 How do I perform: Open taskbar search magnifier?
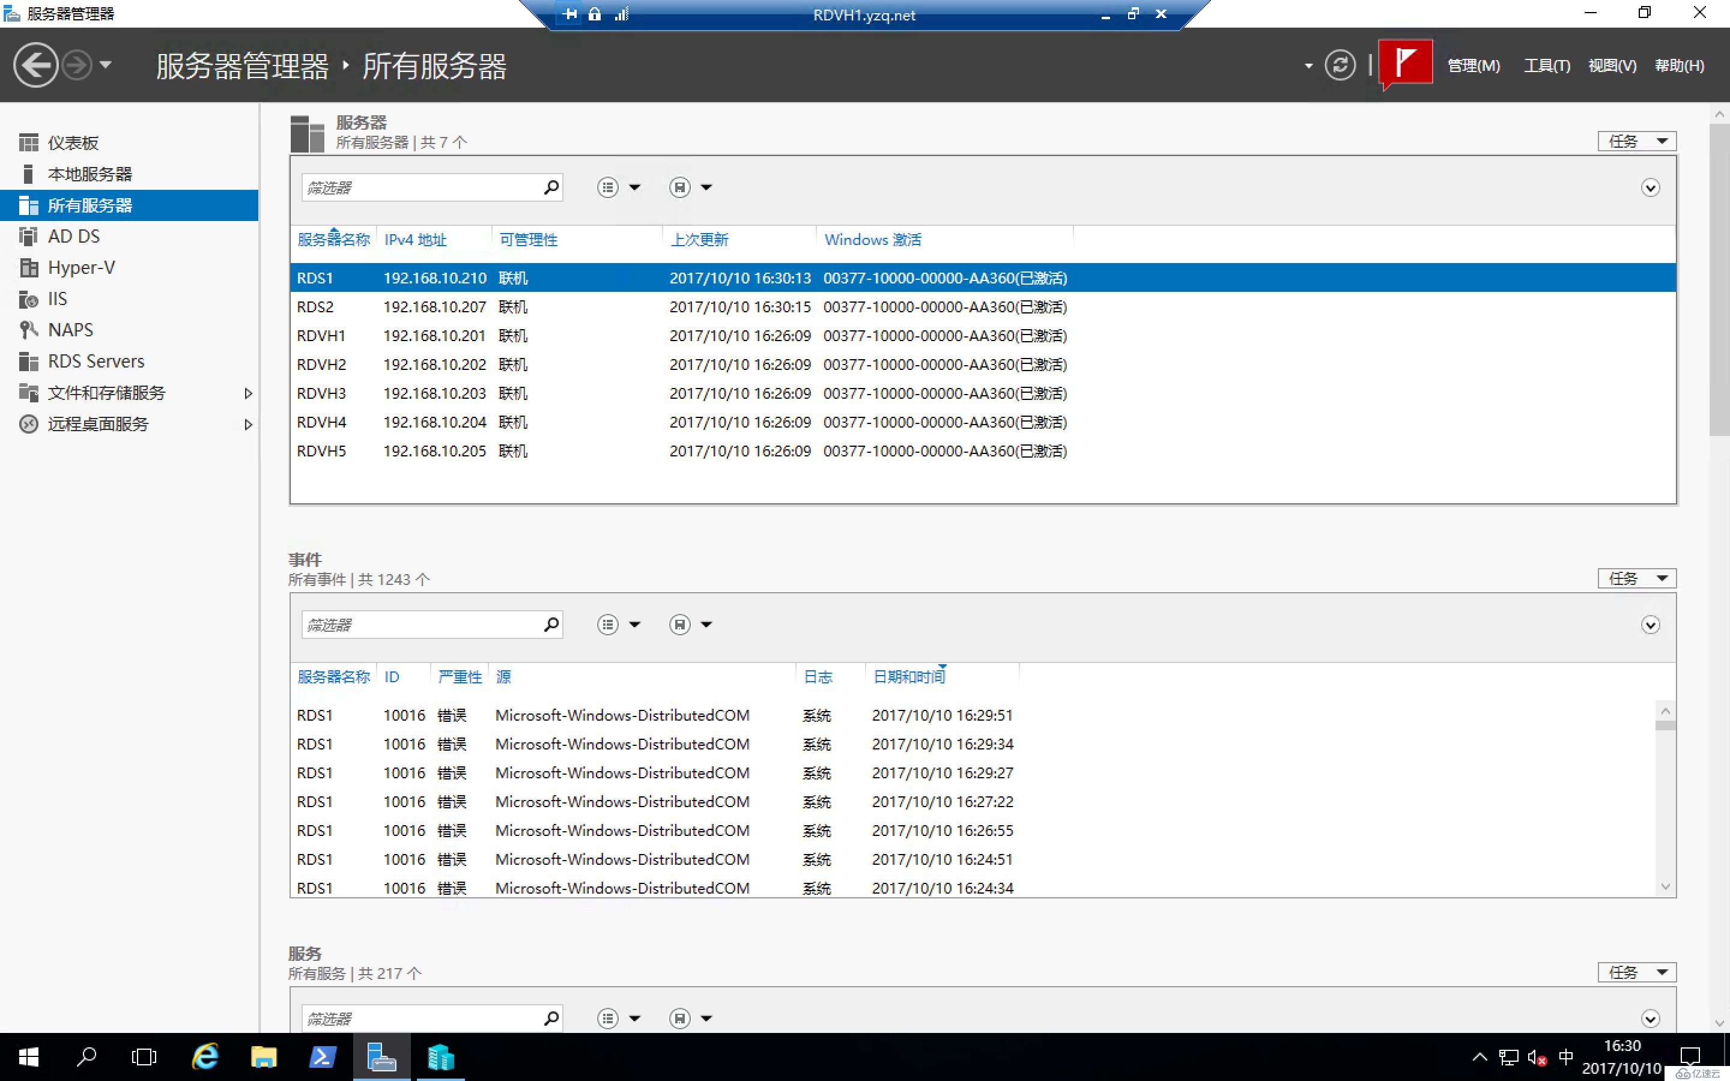[86, 1057]
